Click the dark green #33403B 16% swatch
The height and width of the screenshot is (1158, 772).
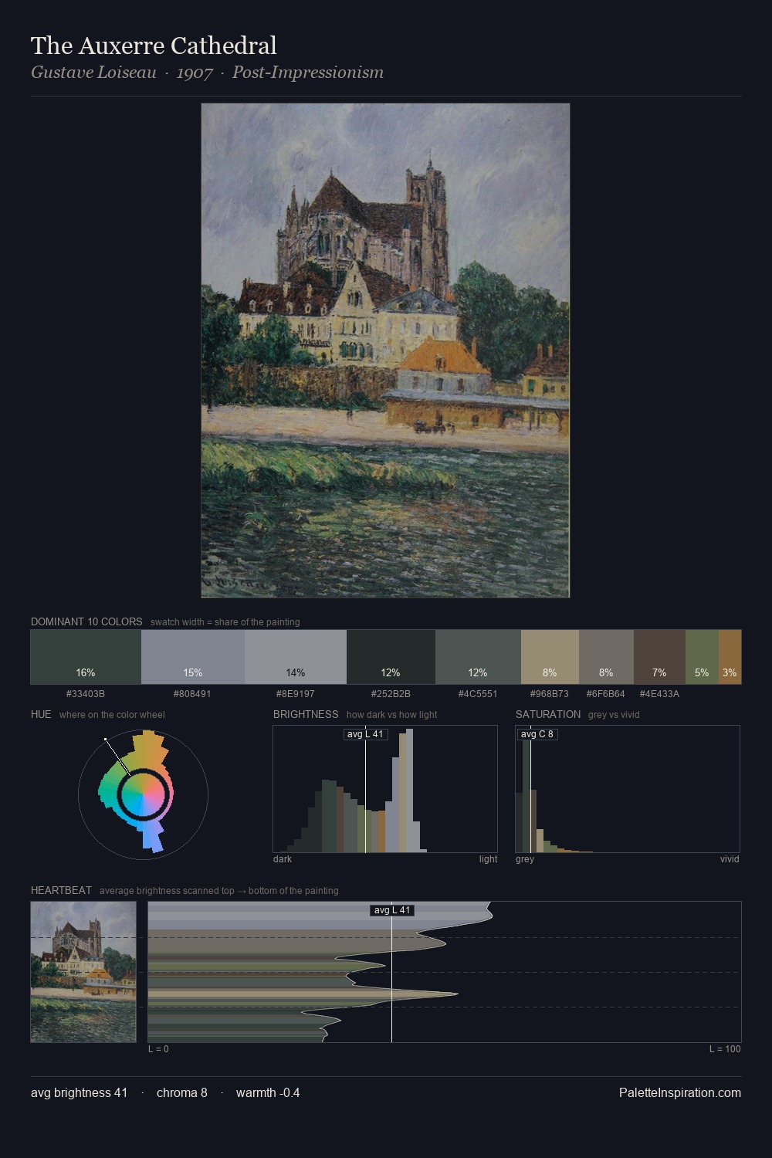point(86,657)
